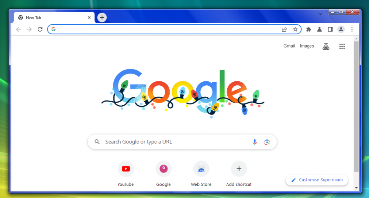Screen dimensions: 369x198
Task: Open the three-dot browser menu
Action: (352, 29)
